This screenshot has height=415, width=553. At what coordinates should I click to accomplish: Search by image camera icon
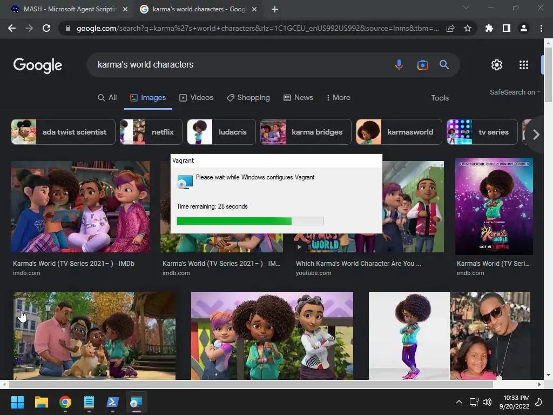(x=422, y=65)
